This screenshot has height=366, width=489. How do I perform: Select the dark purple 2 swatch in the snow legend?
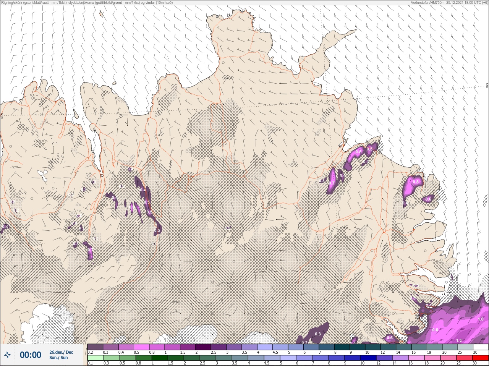click(x=203, y=347)
